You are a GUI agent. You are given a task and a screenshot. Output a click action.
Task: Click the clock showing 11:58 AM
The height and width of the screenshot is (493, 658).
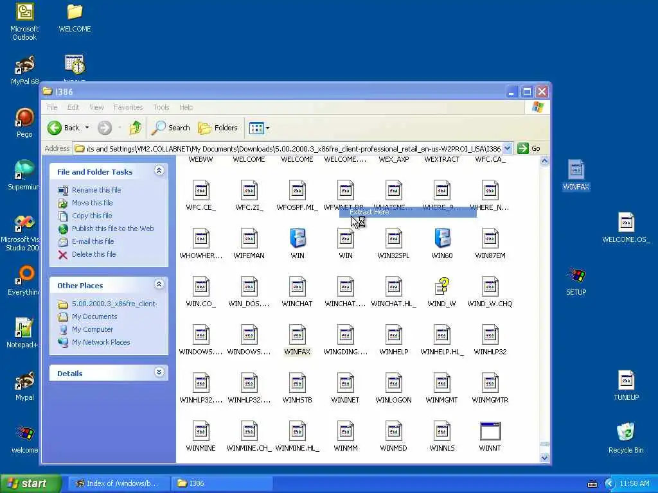(x=634, y=484)
